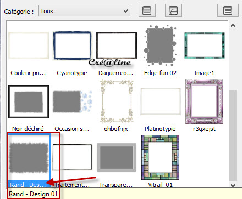Select the Platinotypie frame
The image size is (242, 199).
coord(161,101)
